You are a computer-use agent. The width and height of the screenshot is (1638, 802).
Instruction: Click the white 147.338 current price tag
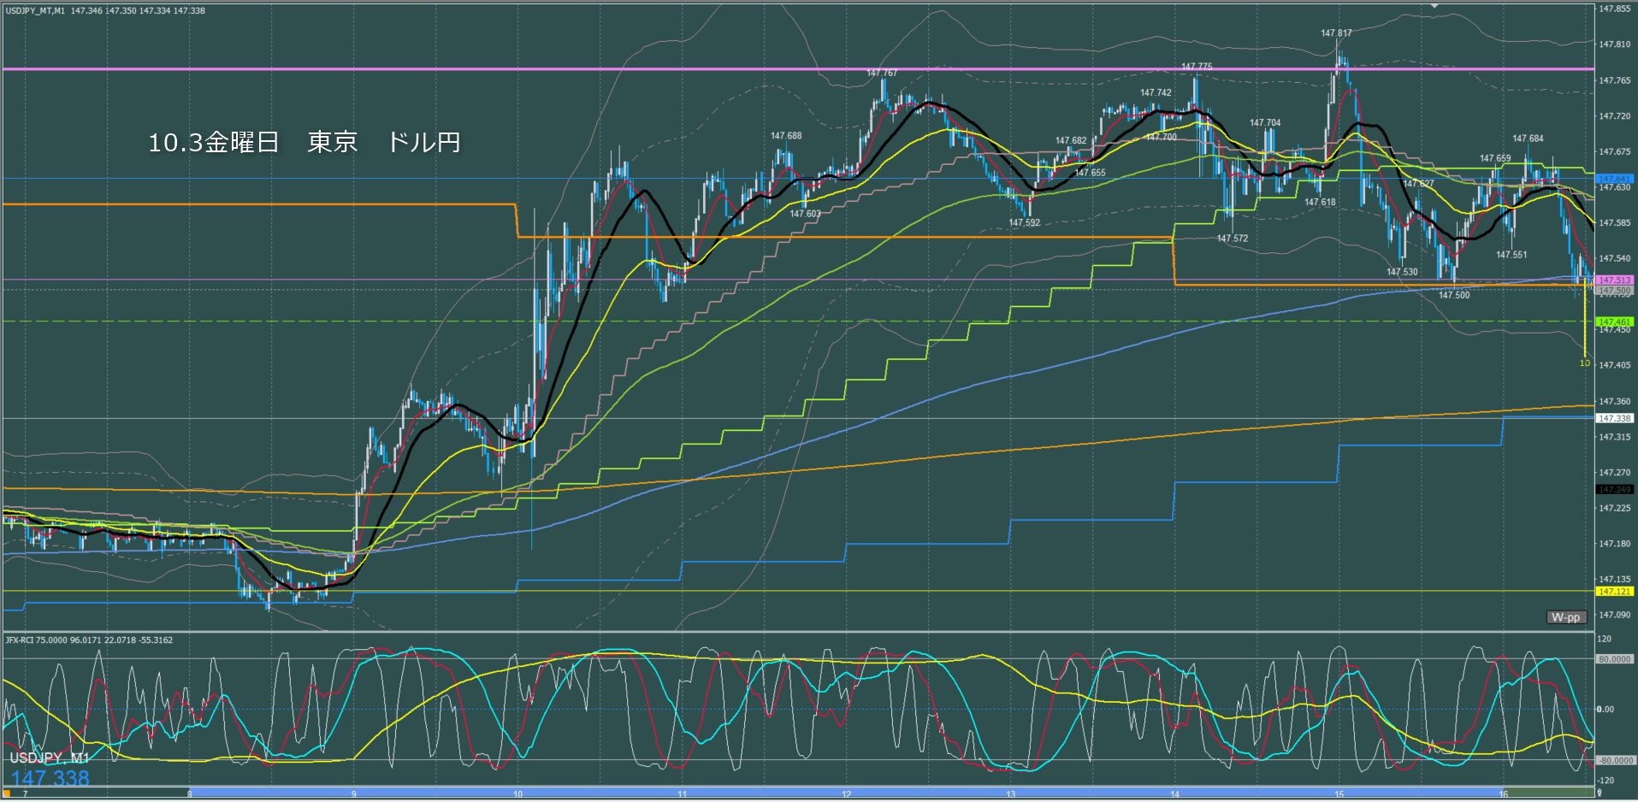click(x=1615, y=418)
